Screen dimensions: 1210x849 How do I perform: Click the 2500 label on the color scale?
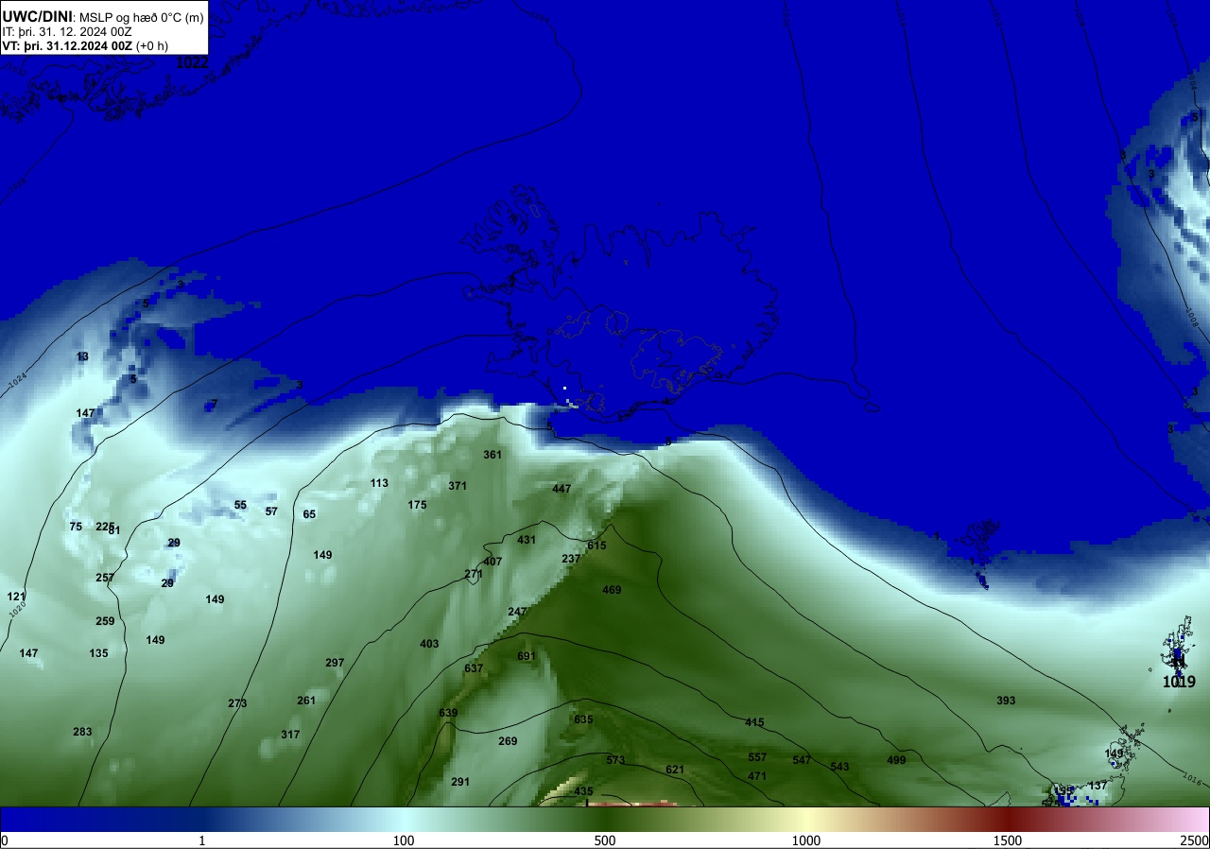1196,840
